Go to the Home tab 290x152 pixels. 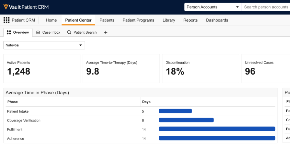click(51, 20)
